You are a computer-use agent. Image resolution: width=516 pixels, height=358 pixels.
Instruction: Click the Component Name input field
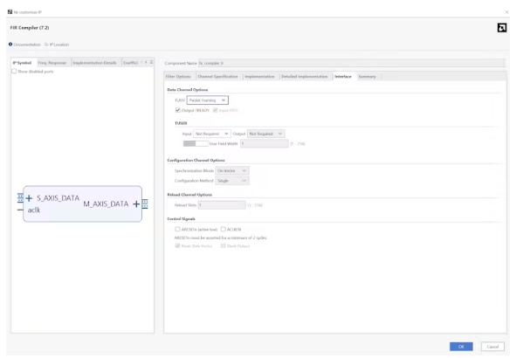point(352,63)
